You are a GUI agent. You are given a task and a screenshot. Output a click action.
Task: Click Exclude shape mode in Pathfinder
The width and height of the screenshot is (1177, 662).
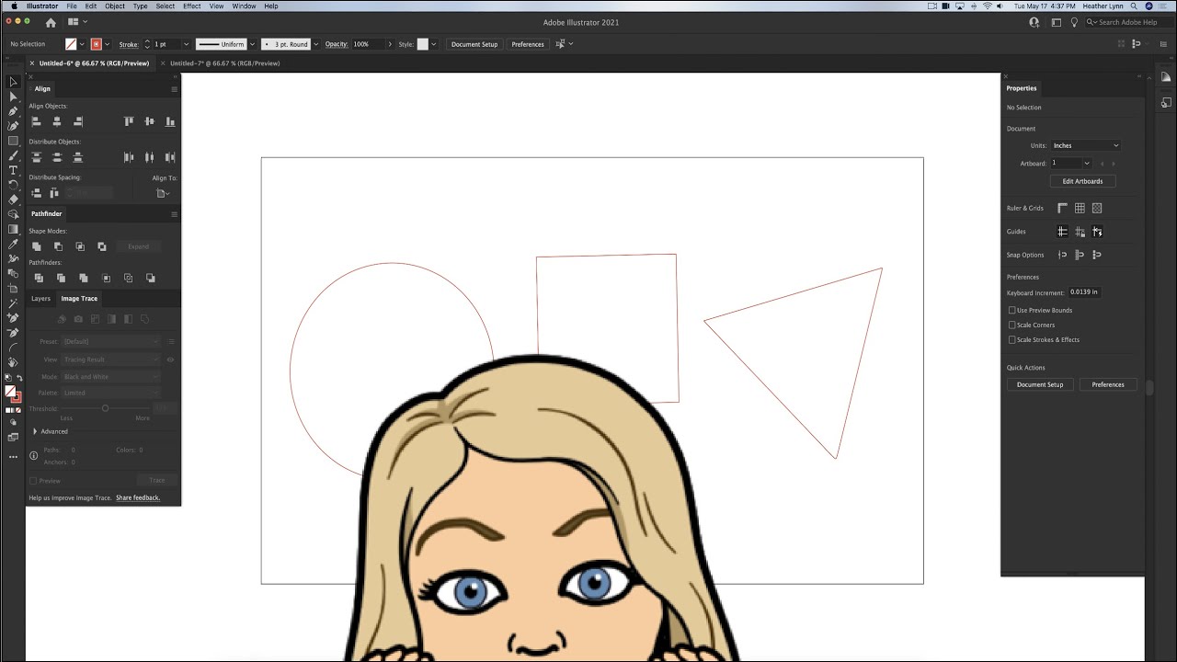pyautogui.click(x=102, y=246)
